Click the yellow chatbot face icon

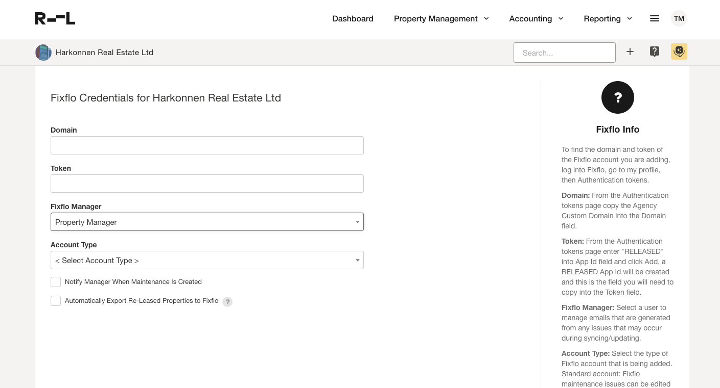(x=679, y=51)
